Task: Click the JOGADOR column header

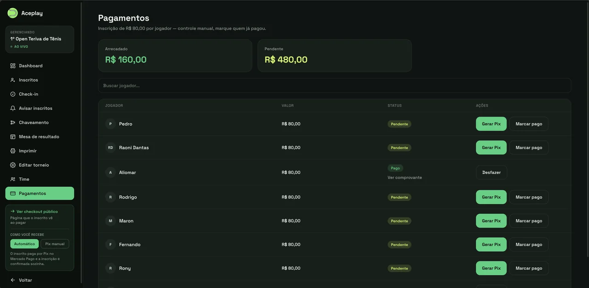Action: 114,106
